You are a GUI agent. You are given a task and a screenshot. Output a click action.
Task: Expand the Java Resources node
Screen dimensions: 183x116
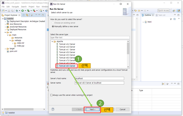pos(5,24)
